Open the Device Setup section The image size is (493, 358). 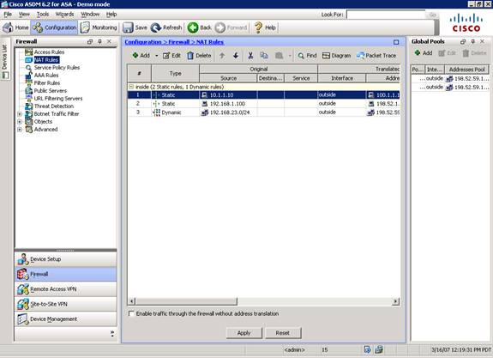(x=66, y=259)
